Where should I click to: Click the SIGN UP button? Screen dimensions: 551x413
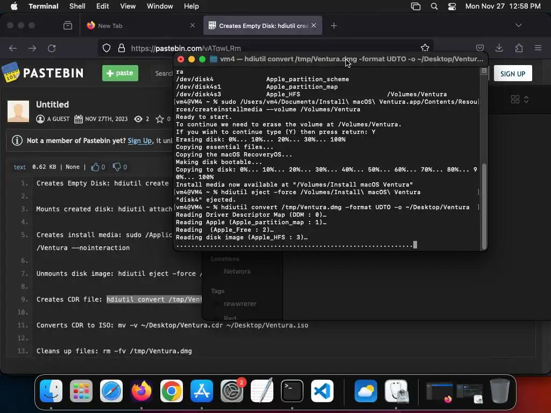513,73
